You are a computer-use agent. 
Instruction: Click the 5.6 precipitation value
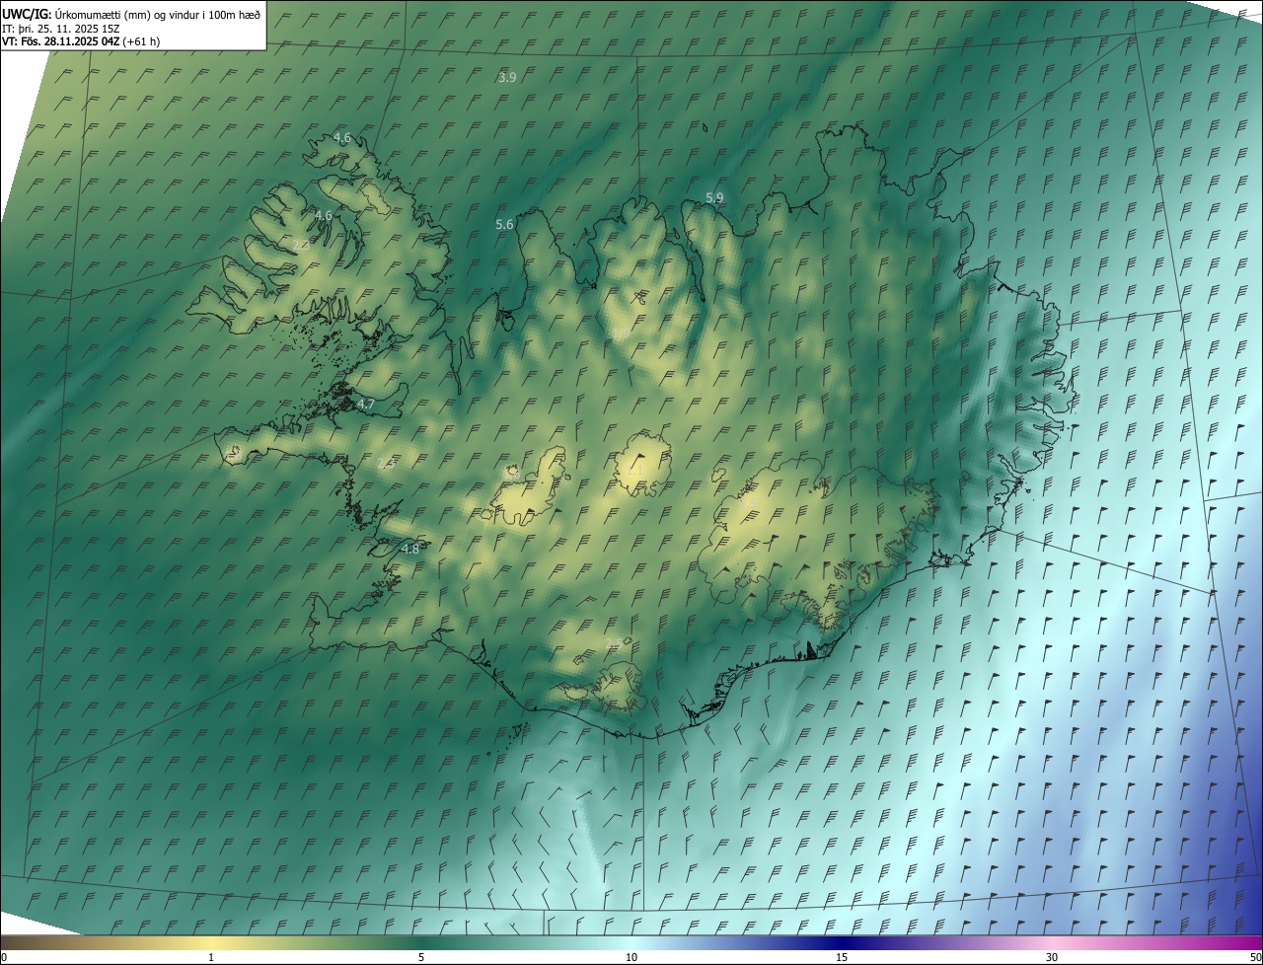coord(504,225)
